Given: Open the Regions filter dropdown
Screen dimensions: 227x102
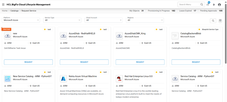Looking at the screenshot, I should point(145,20).
